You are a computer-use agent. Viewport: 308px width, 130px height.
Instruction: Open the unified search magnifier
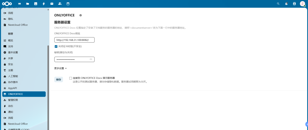278,4
